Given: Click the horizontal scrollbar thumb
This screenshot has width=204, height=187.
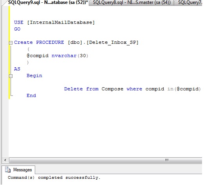Looking at the screenshot, I should 106,160.
